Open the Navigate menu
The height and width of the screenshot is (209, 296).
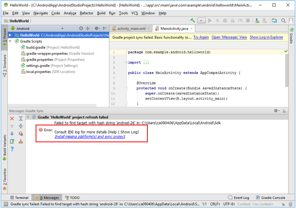point(41,13)
